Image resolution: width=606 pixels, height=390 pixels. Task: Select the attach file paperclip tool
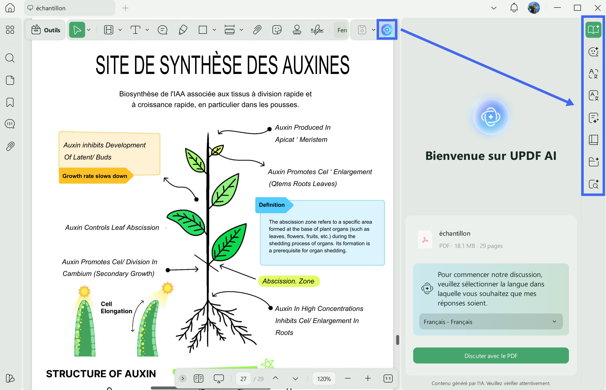coord(257,30)
